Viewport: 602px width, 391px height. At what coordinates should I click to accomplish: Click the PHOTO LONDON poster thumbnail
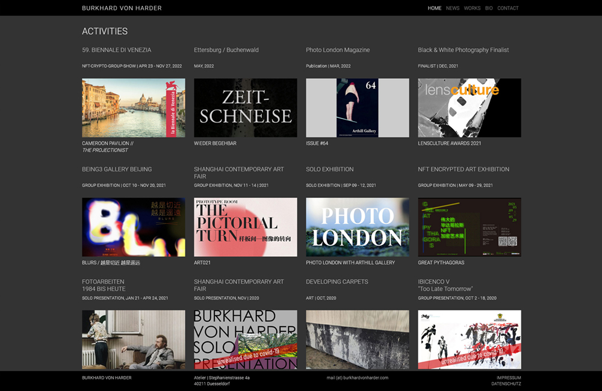(358, 227)
